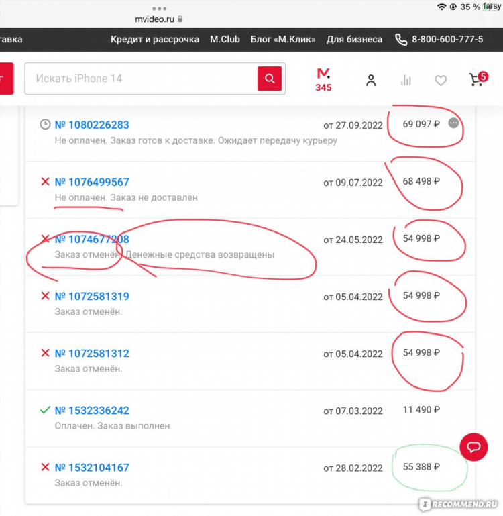This screenshot has width=503, height=516.
Task: Open order № 1080226283
Action: click(92, 125)
